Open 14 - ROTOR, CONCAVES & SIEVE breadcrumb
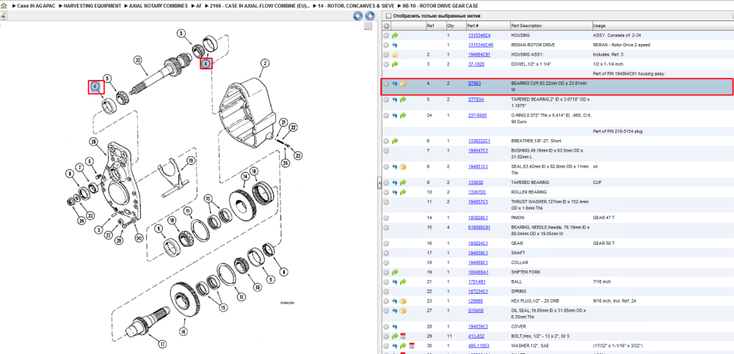Viewport: 734px width, 354px height. click(356, 6)
